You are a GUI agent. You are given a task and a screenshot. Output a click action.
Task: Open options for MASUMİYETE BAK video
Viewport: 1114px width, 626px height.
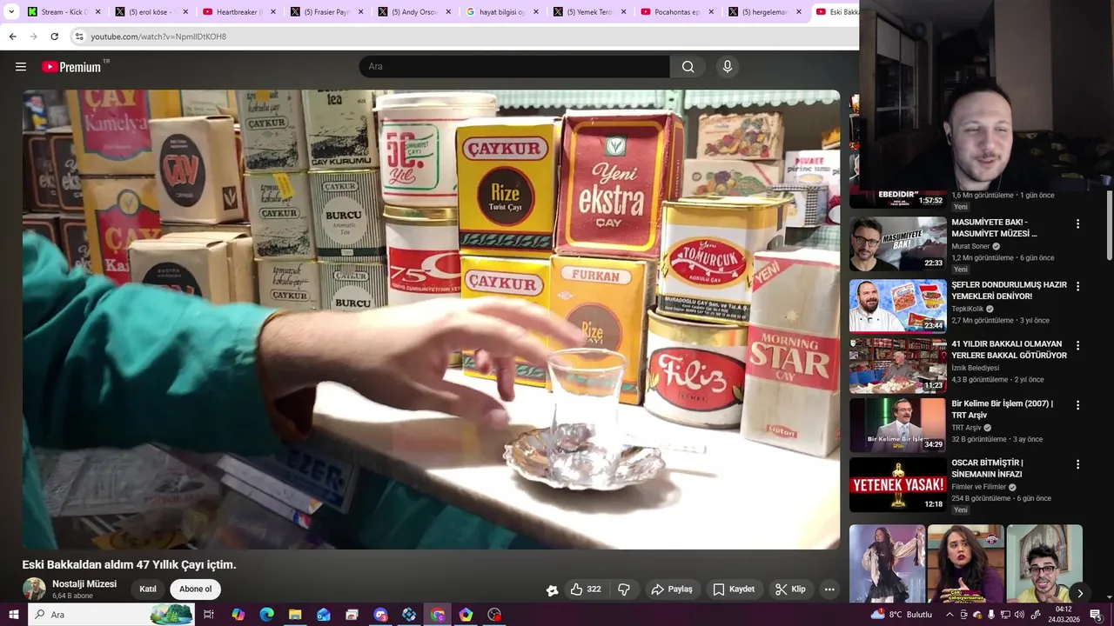click(x=1077, y=224)
